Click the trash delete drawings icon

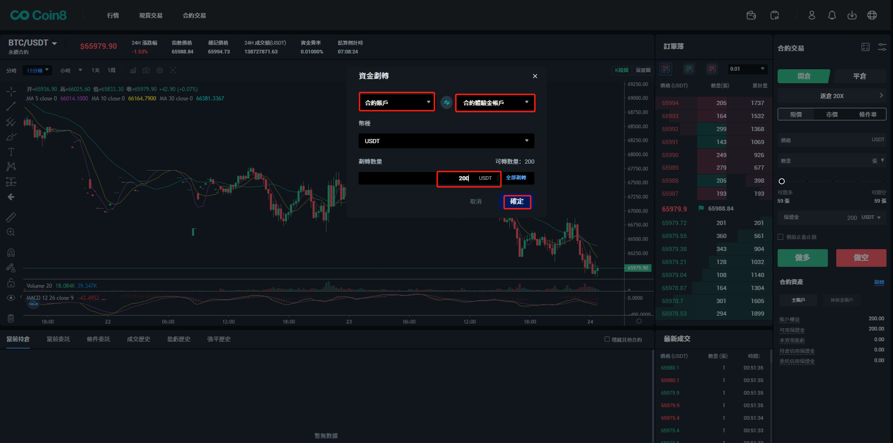tap(11, 318)
